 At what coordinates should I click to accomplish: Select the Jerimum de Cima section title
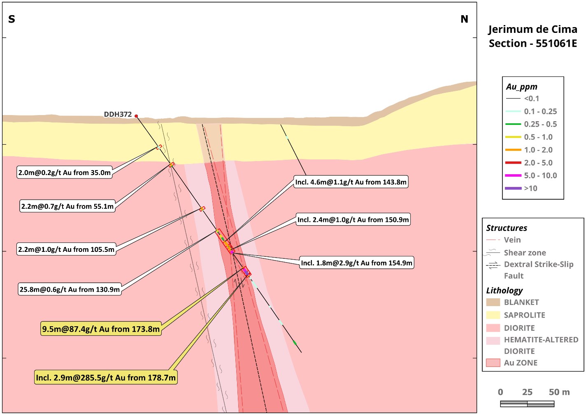coord(532,36)
